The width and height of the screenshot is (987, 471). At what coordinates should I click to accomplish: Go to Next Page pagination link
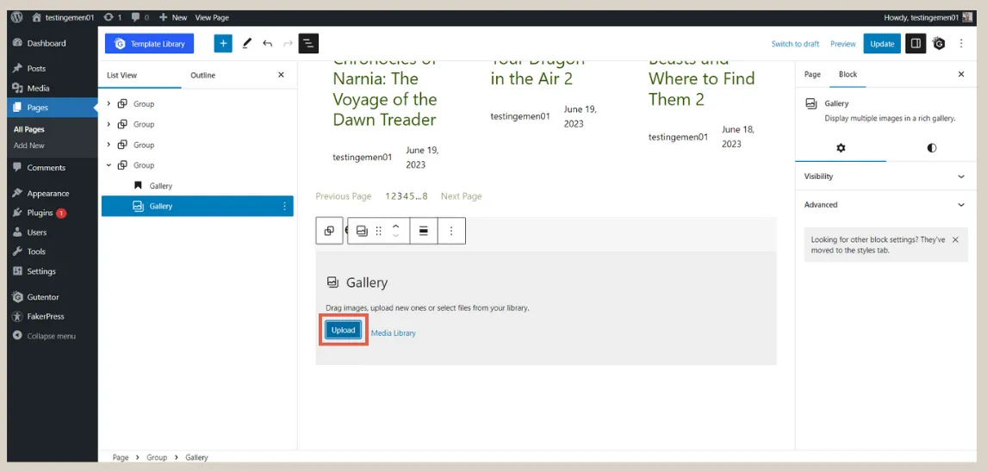(x=462, y=196)
